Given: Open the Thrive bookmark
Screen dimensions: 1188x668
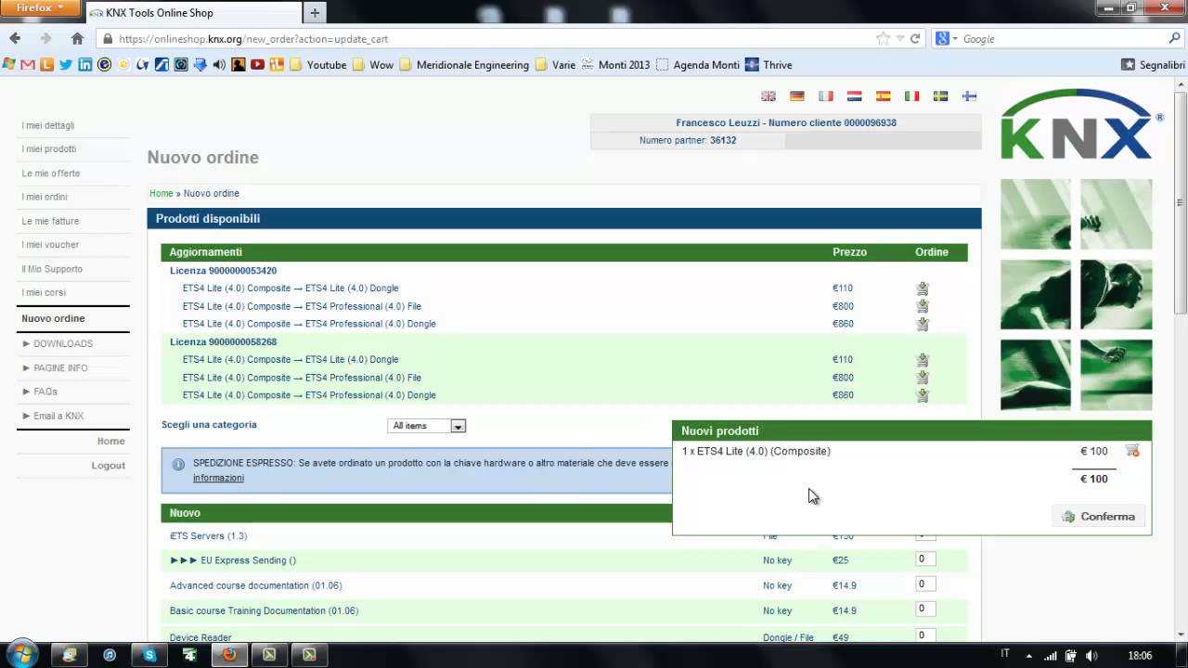Looking at the screenshot, I should tap(769, 65).
